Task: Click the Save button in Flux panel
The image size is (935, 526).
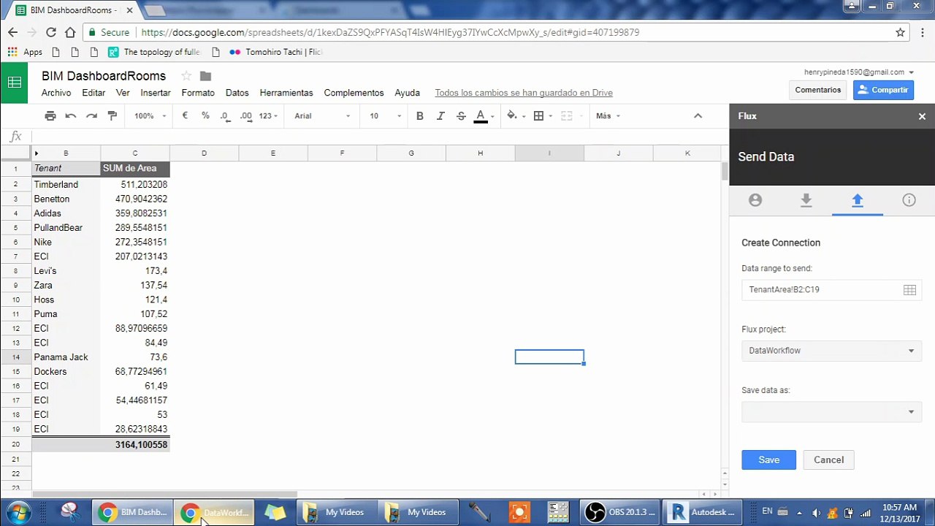Action: 768,460
